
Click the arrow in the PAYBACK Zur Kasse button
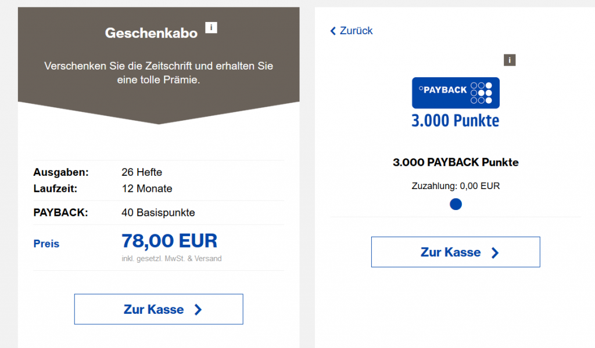(495, 252)
